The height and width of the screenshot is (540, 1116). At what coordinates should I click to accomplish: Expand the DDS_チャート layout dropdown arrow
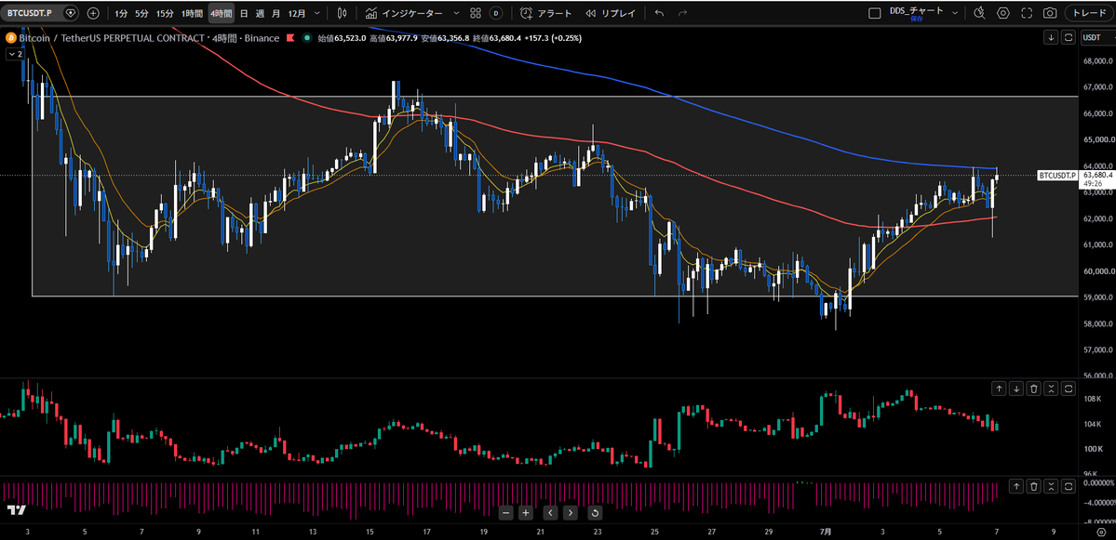[955, 13]
